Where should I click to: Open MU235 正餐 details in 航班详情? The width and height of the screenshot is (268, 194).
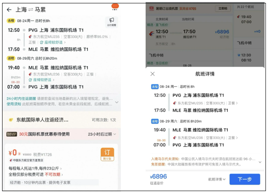pos(233,103)
